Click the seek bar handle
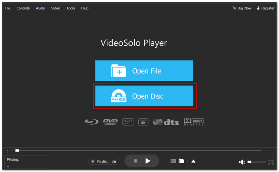Screen dimensions: 279x172 17,151
